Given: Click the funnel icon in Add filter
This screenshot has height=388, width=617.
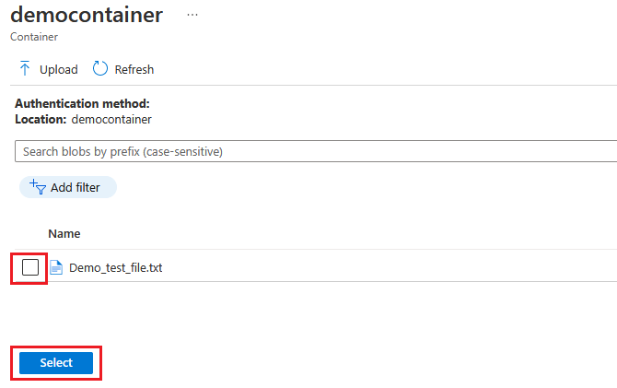Looking at the screenshot, I should pyautogui.click(x=38, y=187).
